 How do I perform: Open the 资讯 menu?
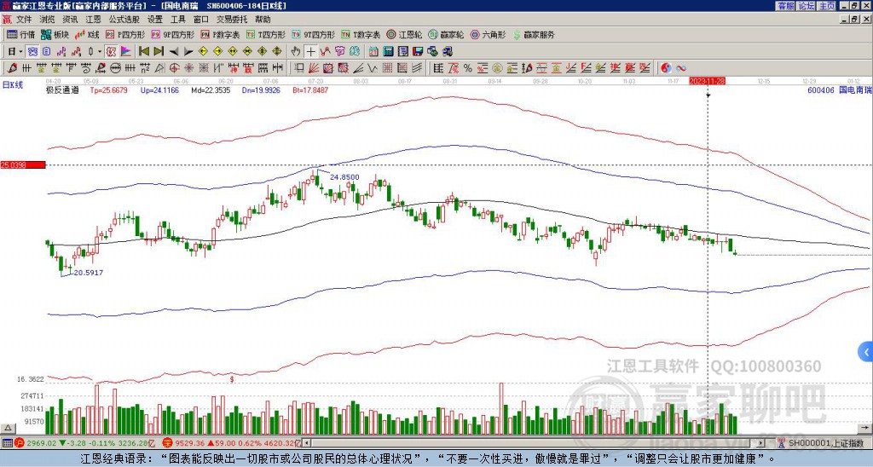pos(70,20)
